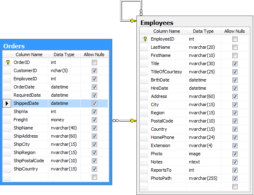
Task: Select the nvarchar(255) data type cell for PhotoPath
Action: click(x=204, y=179)
